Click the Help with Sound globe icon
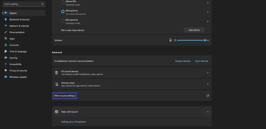This screenshot has height=129, width=266. click(x=56, y=112)
